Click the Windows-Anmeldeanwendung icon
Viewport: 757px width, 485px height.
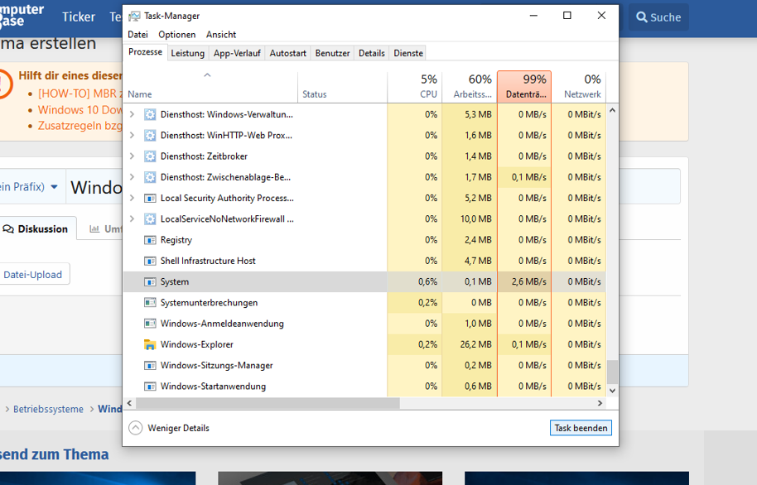[150, 324]
